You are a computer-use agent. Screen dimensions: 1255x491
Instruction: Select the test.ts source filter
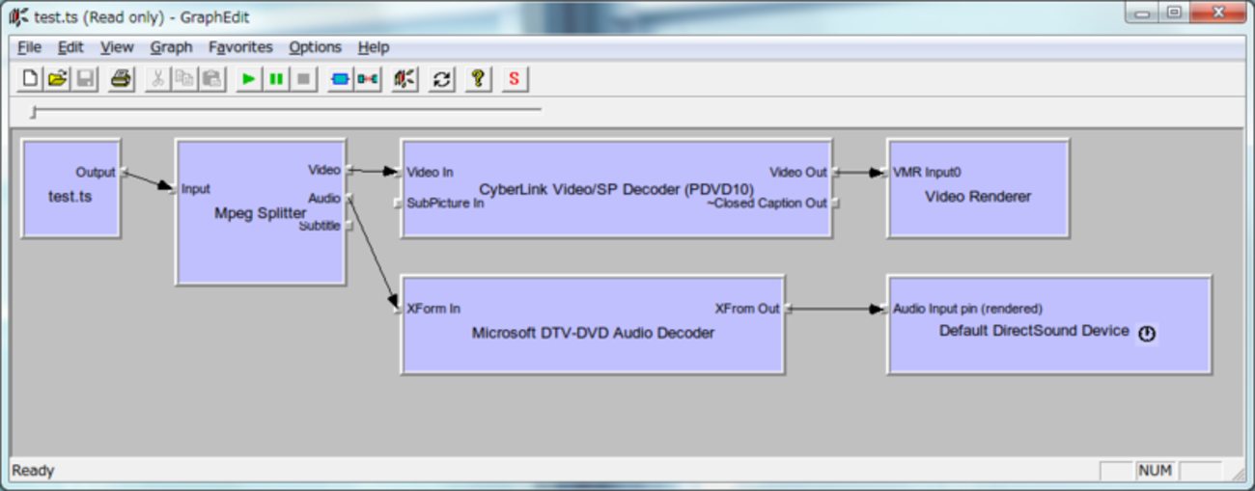tap(70, 189)
